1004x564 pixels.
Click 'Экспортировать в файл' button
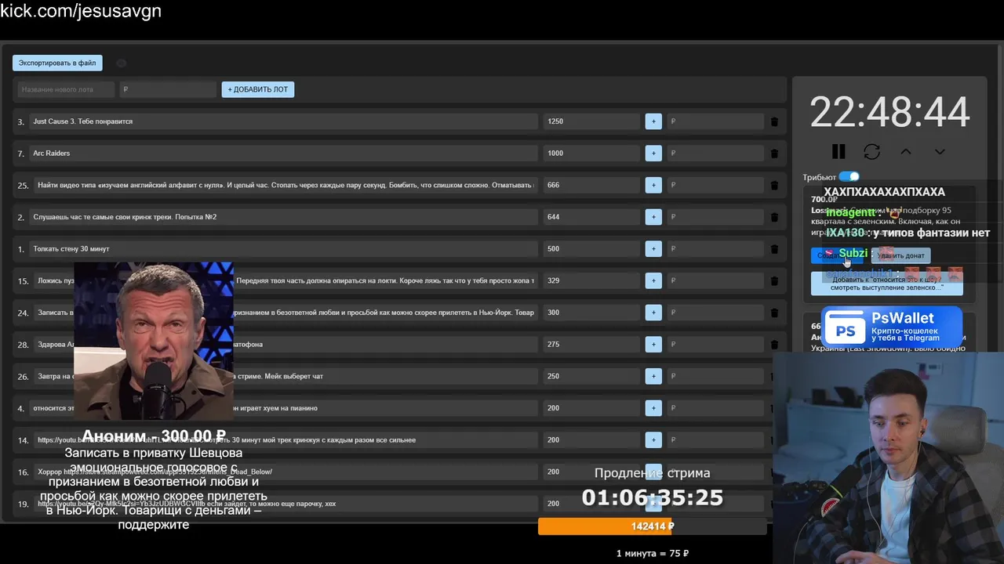[57, 63]
